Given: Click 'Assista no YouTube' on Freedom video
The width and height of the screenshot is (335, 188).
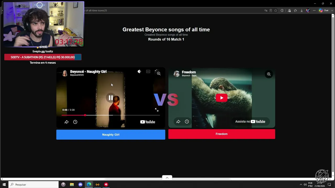Looking at the screenshot, I should point(250,121).
